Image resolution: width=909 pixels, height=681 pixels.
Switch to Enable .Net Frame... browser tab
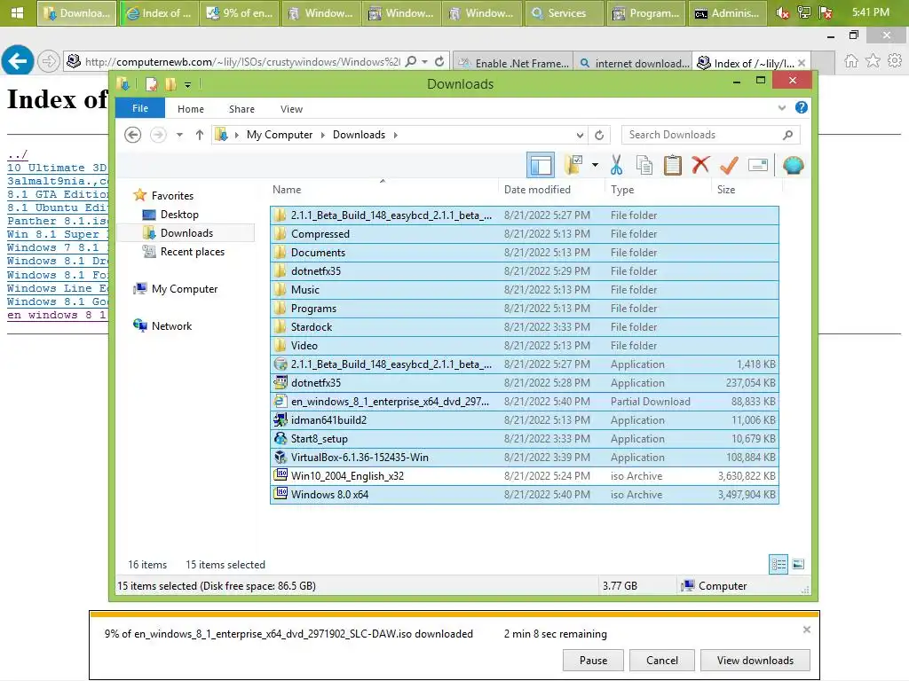[514, 63]
